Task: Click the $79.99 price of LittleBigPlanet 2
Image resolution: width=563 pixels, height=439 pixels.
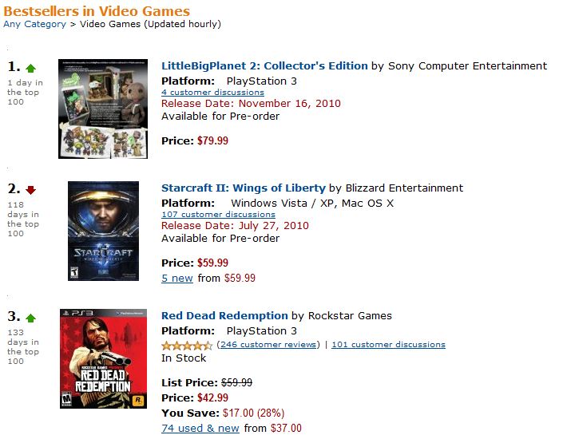Action: pos(212,141)
